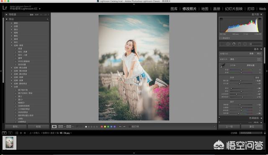The width and height of the screenshot is (268, 155).
Task: Switch to the 幻灯片放映 module
Action: (234, 9)
